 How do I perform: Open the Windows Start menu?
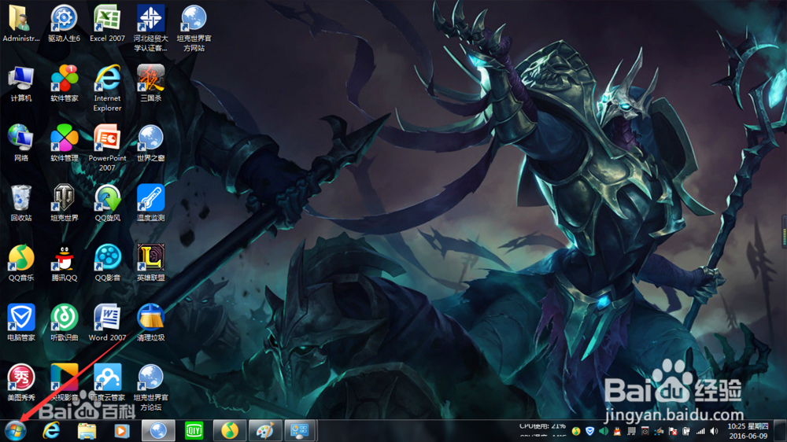coord(16,431)
